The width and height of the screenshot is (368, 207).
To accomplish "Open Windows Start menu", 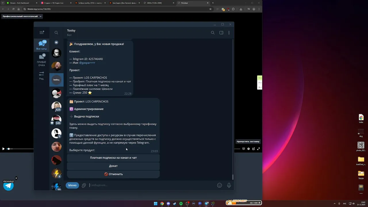I will coord(156,204).
